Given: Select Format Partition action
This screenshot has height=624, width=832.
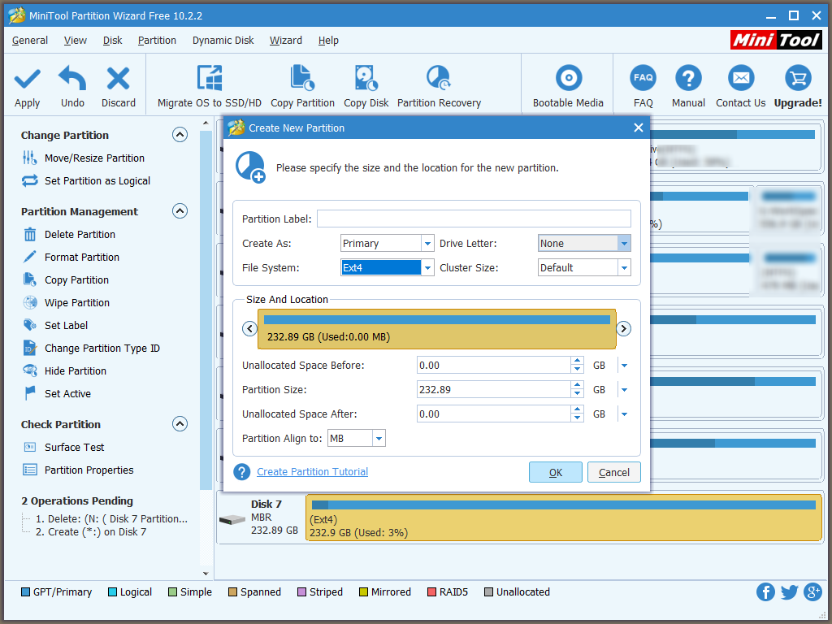Looking at the screenshot, I should (x=82, y=258).
